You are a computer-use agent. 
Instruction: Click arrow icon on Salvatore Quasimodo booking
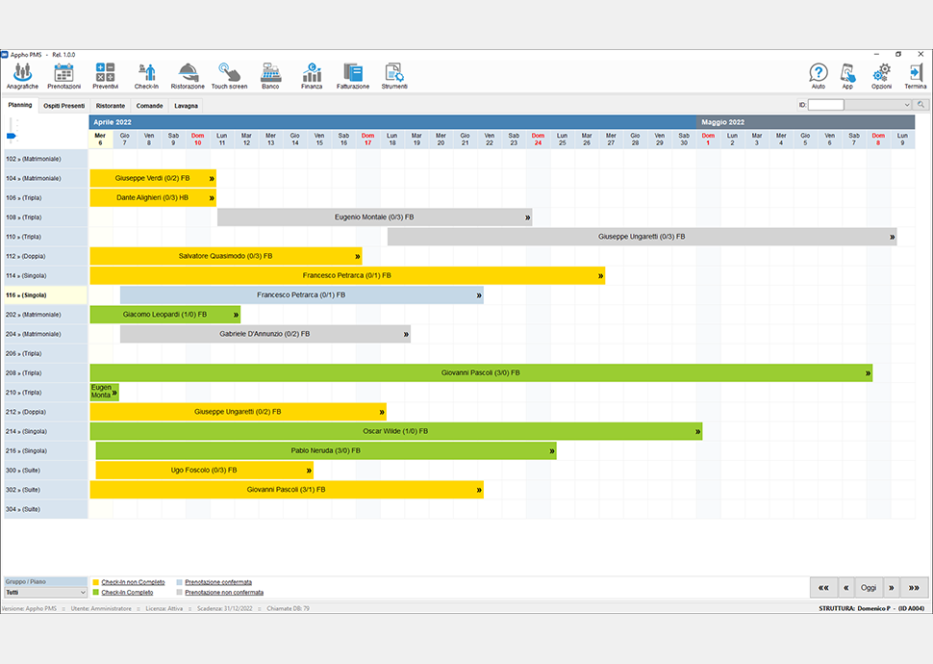tap(357, 256)
